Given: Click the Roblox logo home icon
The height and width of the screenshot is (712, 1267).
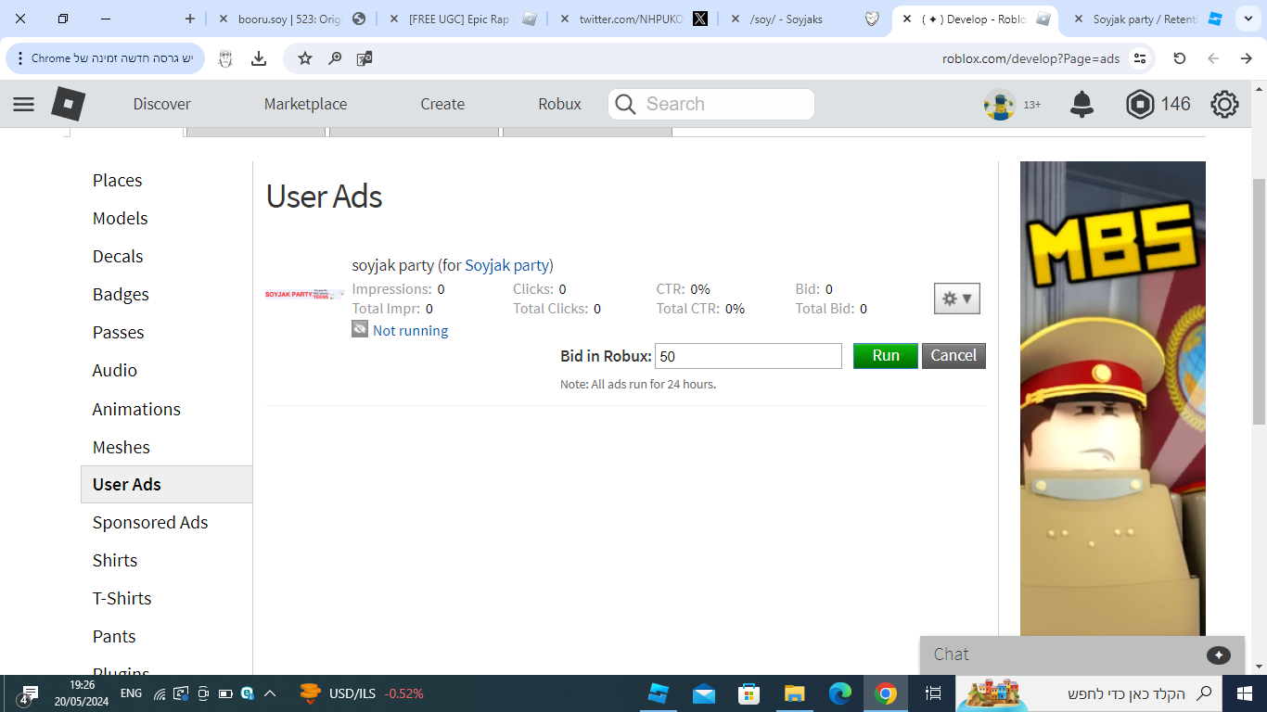Looking at the screenshot, I should click(68, 104).
